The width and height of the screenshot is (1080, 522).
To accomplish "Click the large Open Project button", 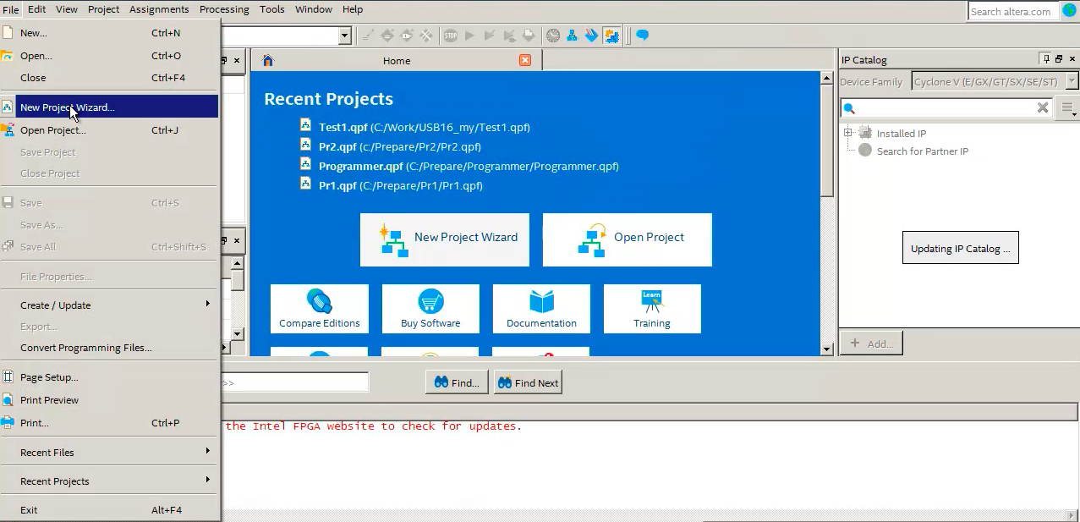I will 628,239.
